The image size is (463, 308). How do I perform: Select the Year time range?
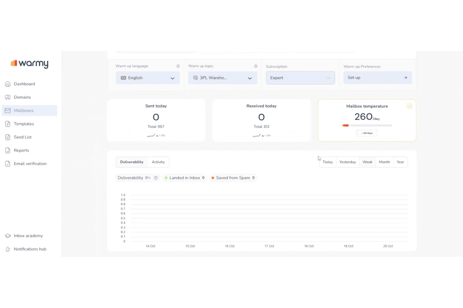click(400, 162)
